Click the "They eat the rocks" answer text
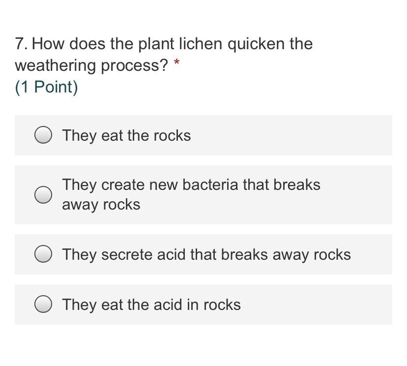This screenshot has width=407, height=366. click(x=126, y=135)
